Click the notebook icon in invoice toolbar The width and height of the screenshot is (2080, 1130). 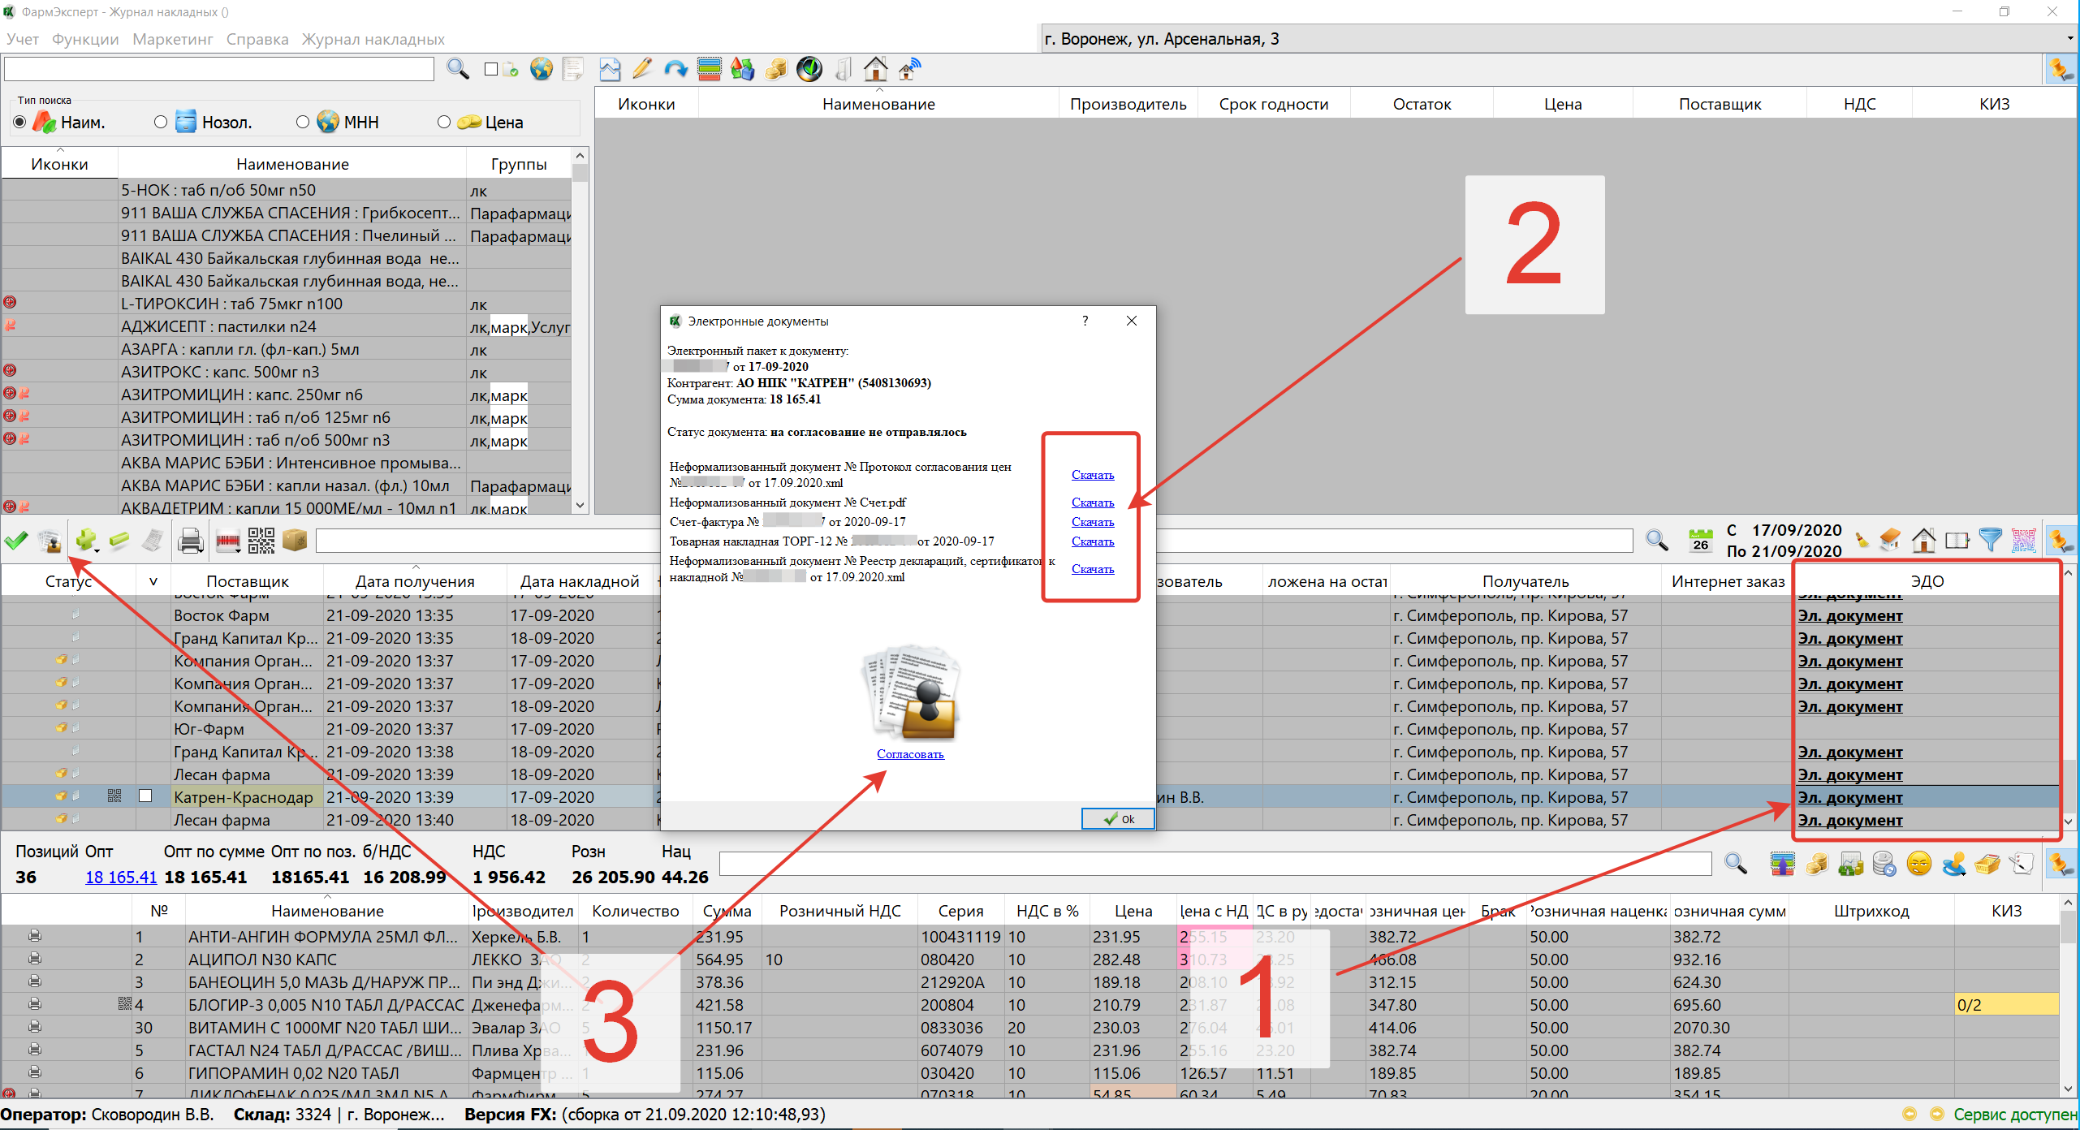pyautogui.click(x=1957, y=541)
